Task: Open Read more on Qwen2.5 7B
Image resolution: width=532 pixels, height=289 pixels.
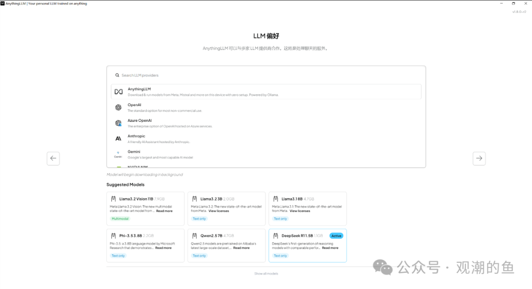Action: 241,248
